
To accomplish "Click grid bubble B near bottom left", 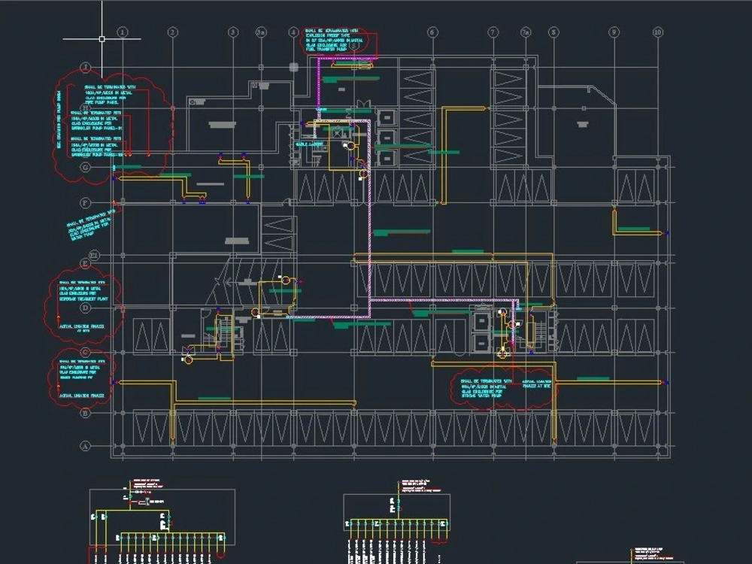I will [83, 412].
